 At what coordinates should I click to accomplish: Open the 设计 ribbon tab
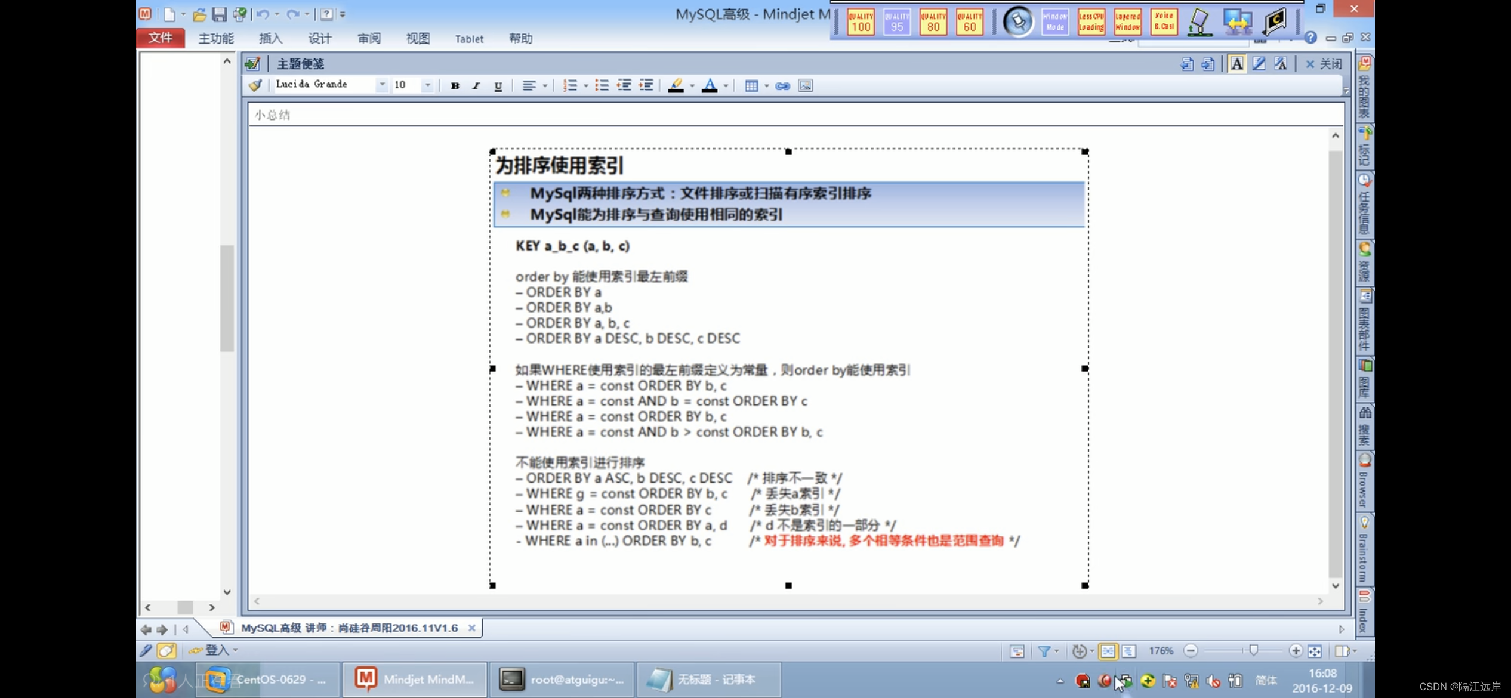[320, 38]
